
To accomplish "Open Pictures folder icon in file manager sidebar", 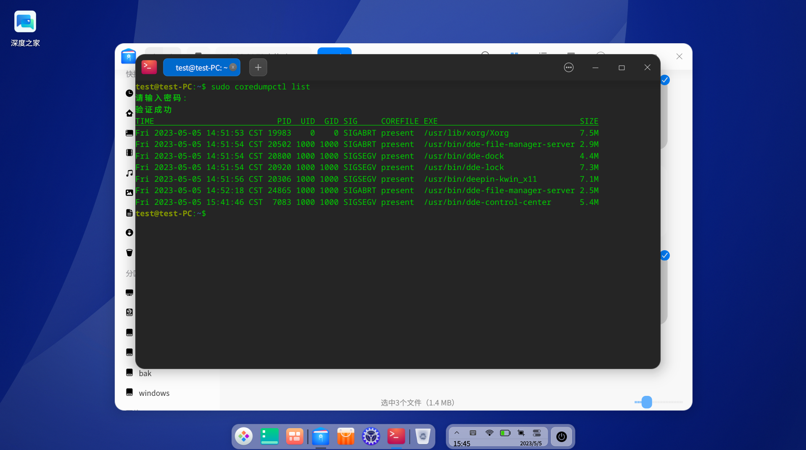I will (x=129, y=193).
